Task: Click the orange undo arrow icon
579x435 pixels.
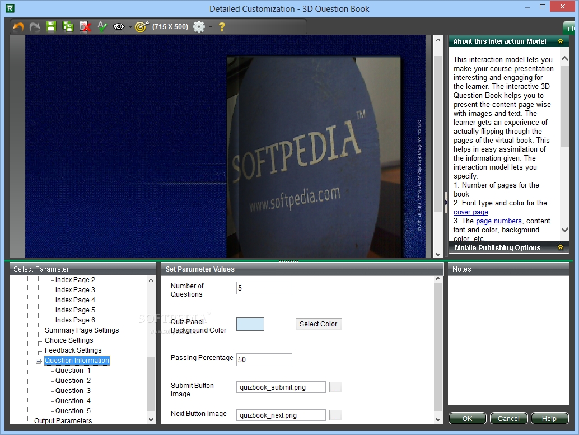Action: pyautogui.click(x=18, y=26)
